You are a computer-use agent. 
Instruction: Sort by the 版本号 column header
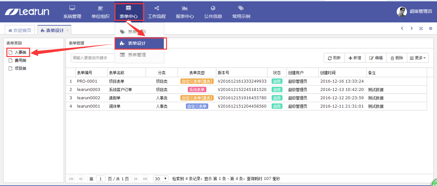[242, 73]
